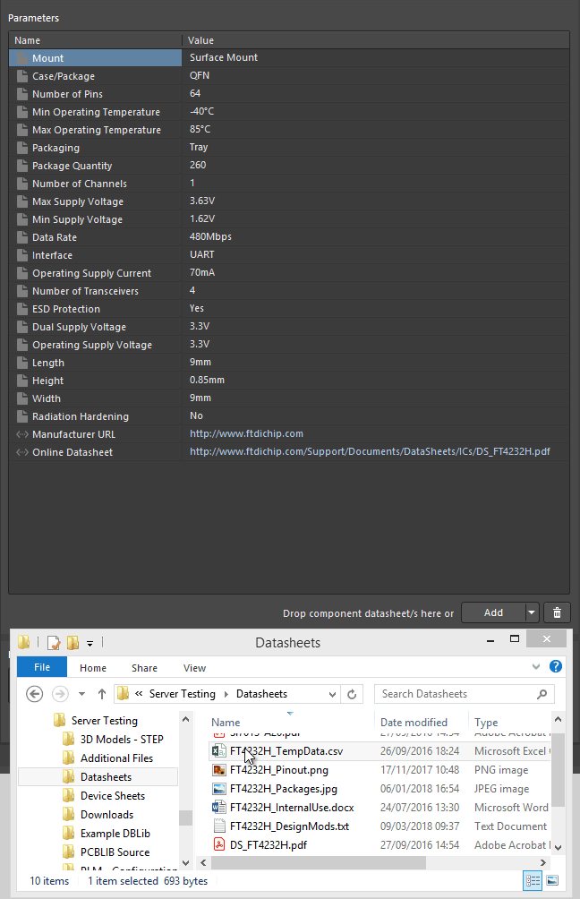Open the View ribbon tab
Screen dimensions: 580x899
tap(194, 668)
